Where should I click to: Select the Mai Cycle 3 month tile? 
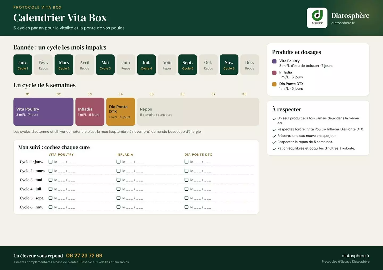click(105, 65)
